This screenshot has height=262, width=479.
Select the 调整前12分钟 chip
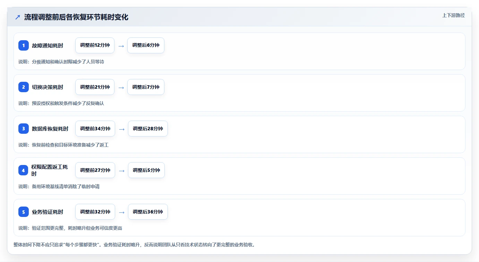tap(95, 45)
